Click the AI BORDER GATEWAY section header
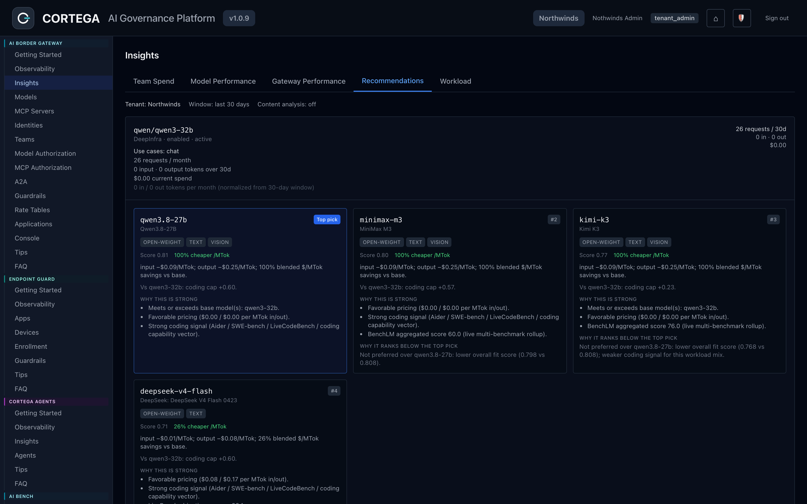The height and width of the screenshot is (504, 807). click(x=56, y=43)
